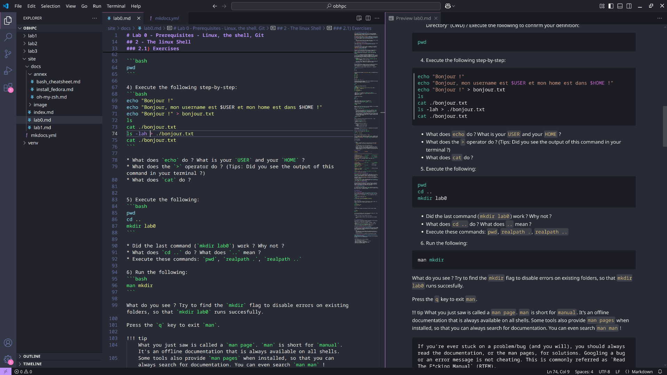
Task: Close the Preview lab0.md tab
Action: (x=436, y=18)
